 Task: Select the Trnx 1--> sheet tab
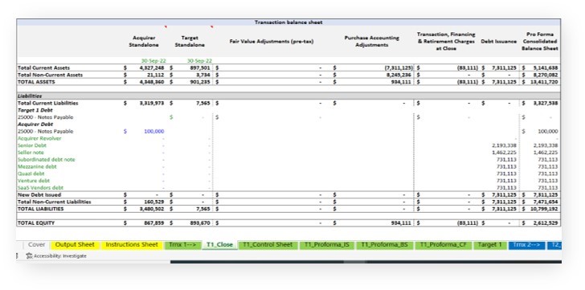click(x=182, y=245)
